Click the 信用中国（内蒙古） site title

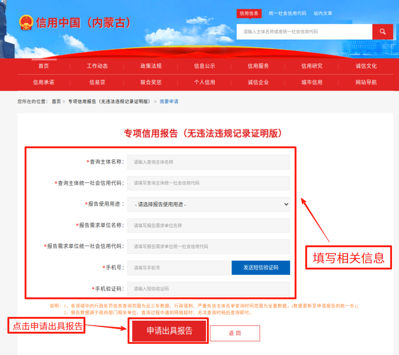83,23
